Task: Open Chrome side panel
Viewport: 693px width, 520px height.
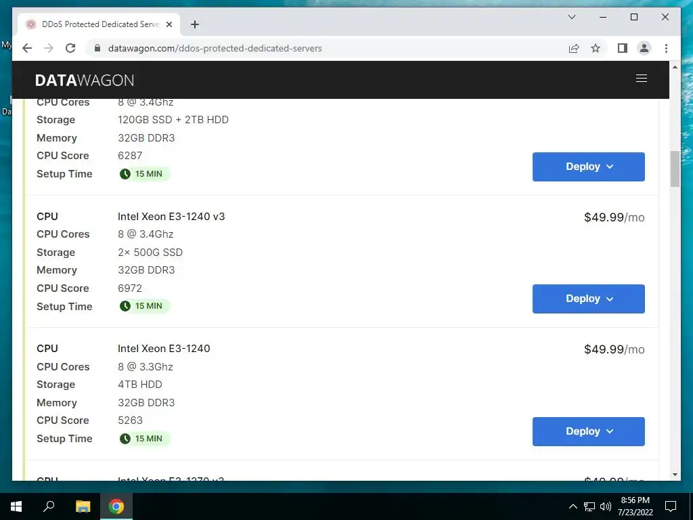Action: click(623, 48)
